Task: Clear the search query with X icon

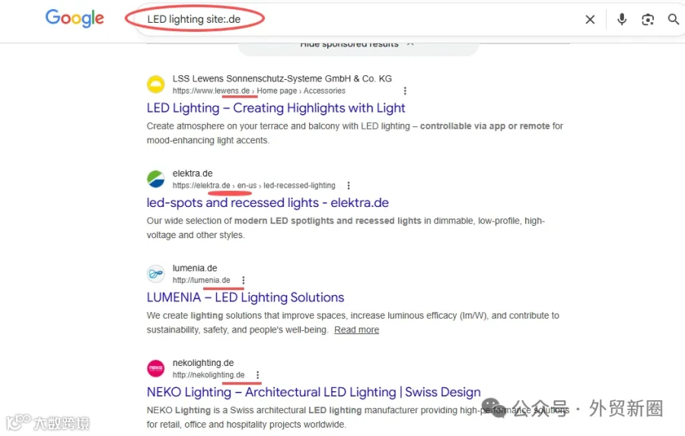Action: [x=590, y=19]
